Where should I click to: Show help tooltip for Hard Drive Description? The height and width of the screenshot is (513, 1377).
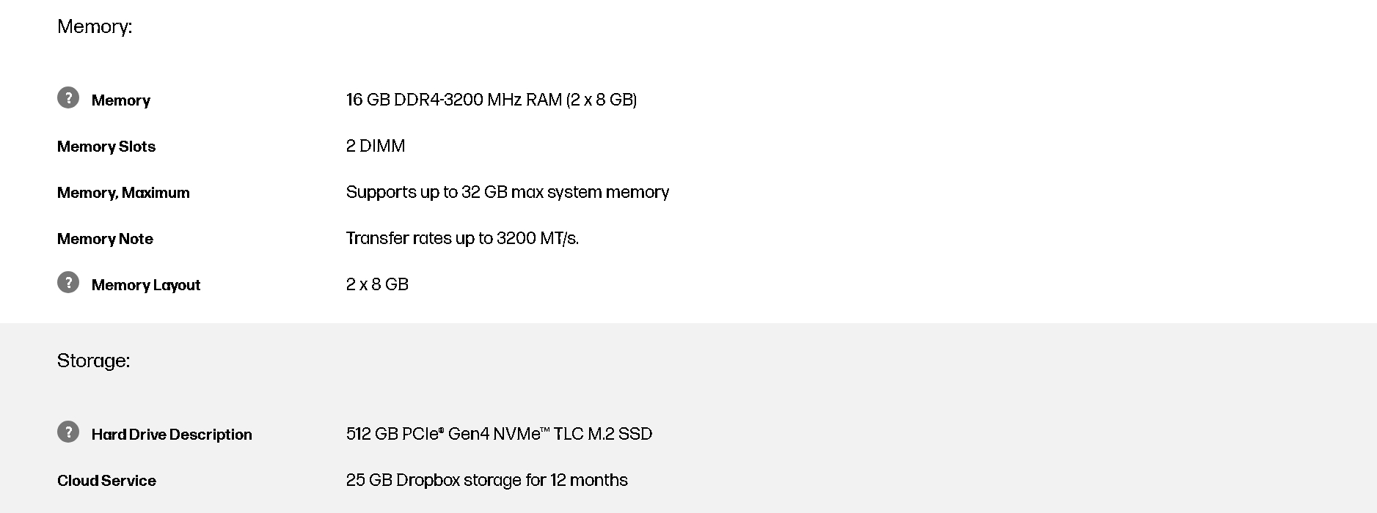[68, 432]
